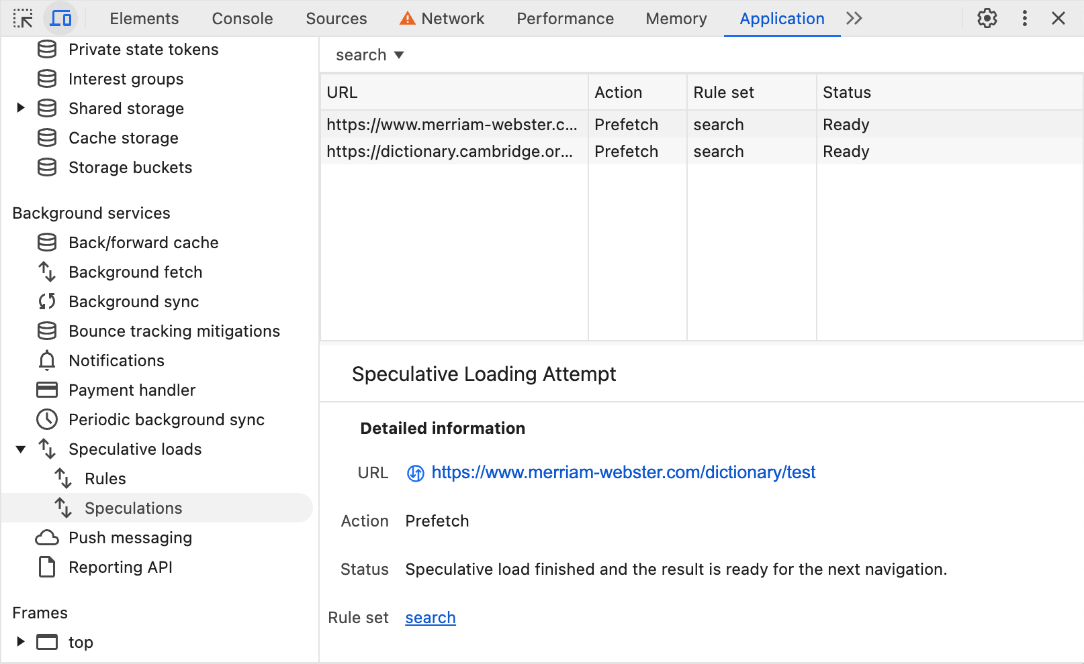Click the search rule set link
The height and width of the screenshot is (664, 1084).
click(430, 617)
